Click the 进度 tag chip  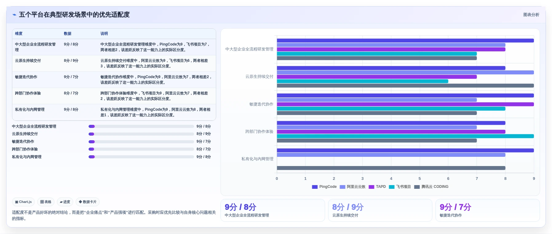tap(65, 202)
